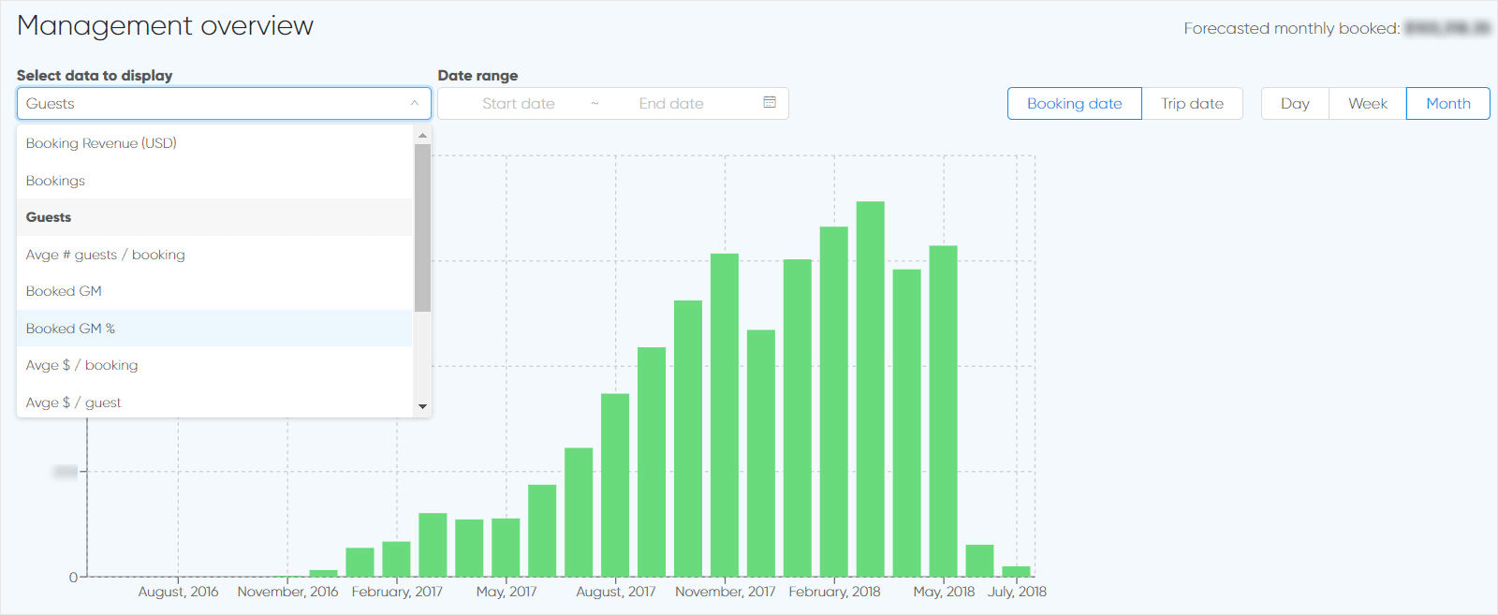Choose Avge $ / booking option
1498x615 pixels.
[x=214, y=365]
